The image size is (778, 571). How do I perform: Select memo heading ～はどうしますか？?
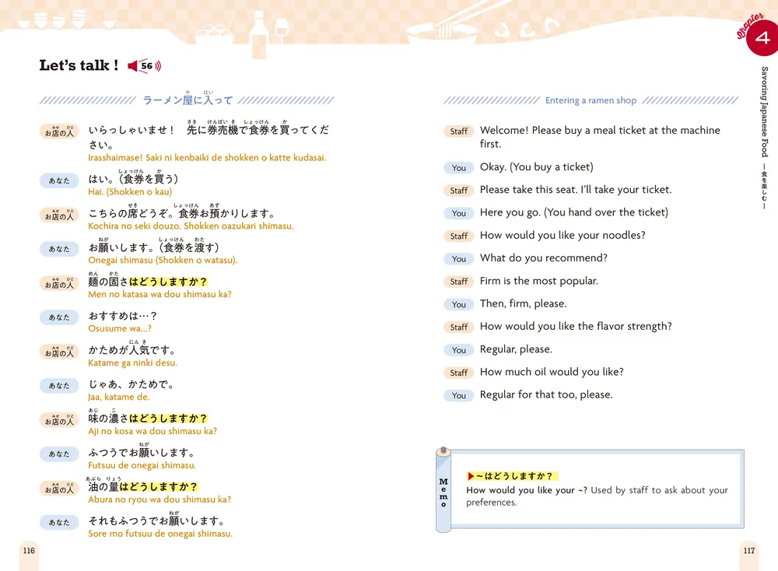(x=514, y=476)
